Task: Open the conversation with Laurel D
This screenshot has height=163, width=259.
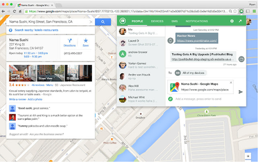Action: click(x=141, y=43)
